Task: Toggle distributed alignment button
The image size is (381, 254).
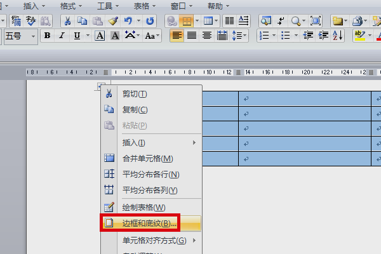Action: [222, 36]
